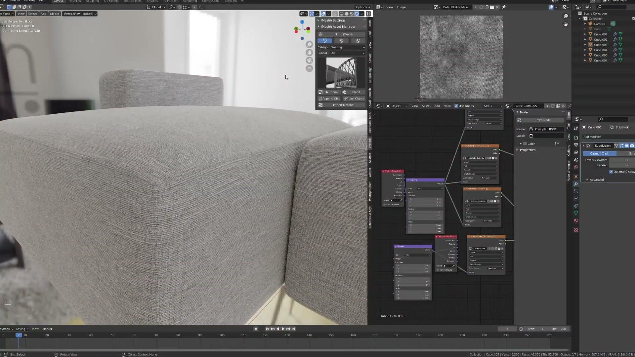The image size is (635, 357).
Task: Open image editor Image menu
Action: pos(401,7)
